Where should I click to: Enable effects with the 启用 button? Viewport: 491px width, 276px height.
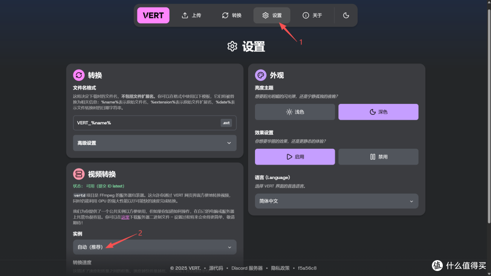point(295,157)
